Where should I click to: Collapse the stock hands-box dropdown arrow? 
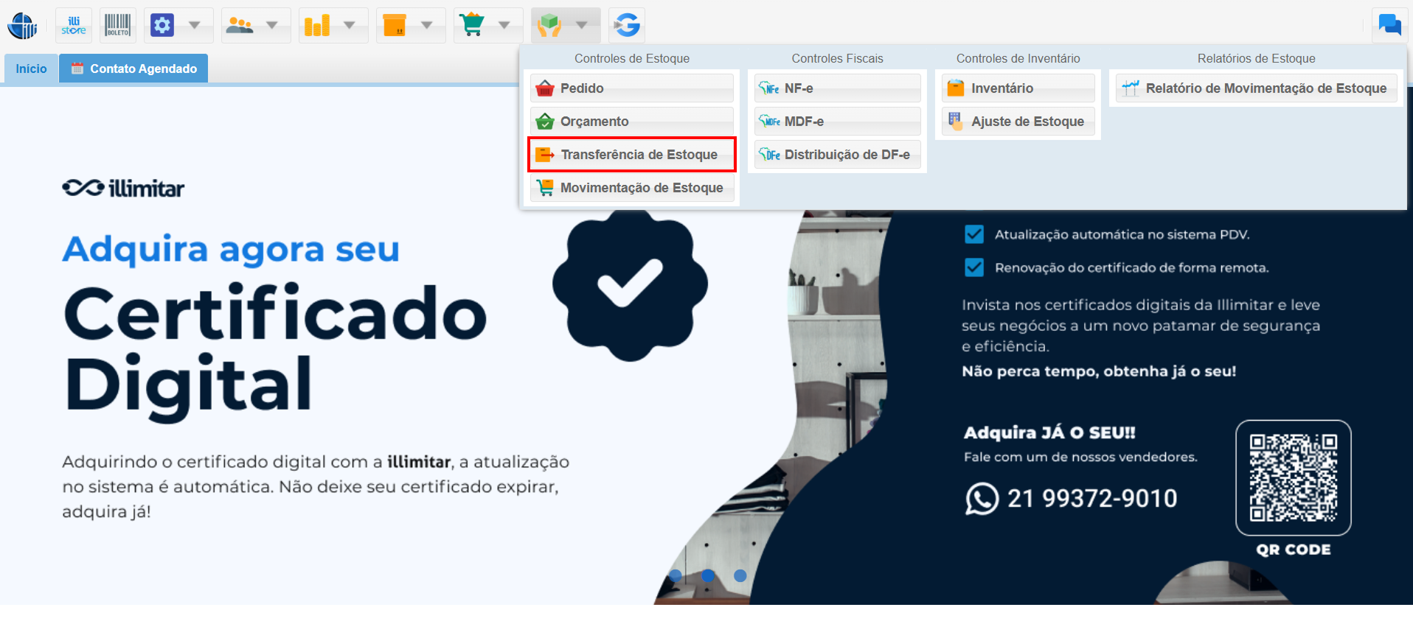[x=582, y=26]
